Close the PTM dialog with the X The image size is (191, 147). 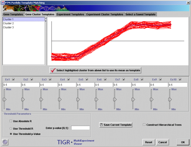[x=188, y=2]
